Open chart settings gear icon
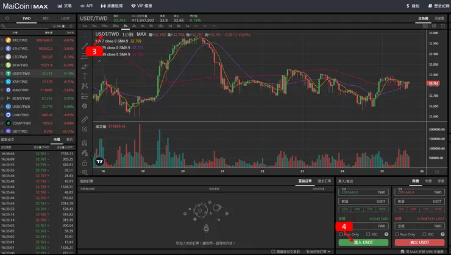The height and width of the screenshot is (255, 451). click(x=434, y=26)
